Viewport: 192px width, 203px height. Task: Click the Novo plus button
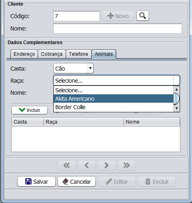(x=118, y=16)
